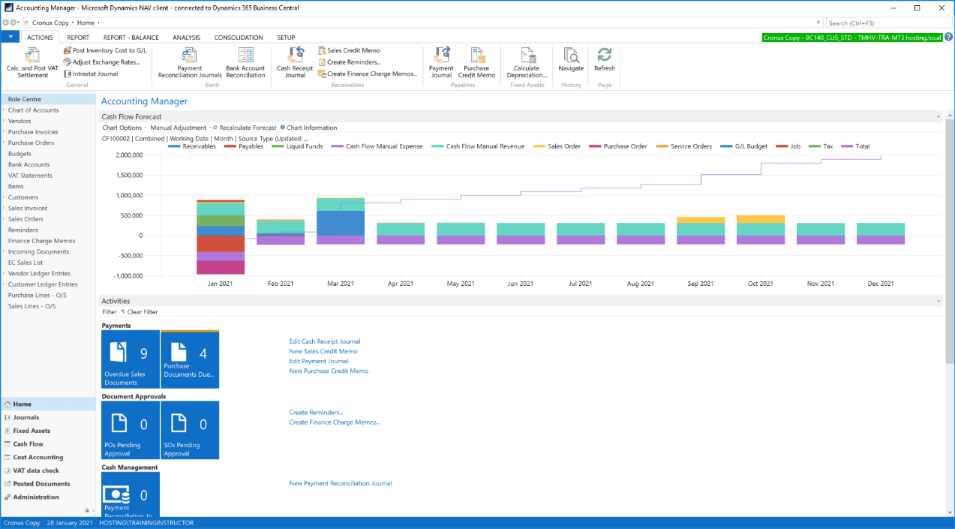This screenshot has width=955, height=529.
Task: Click the Edit Payment Journal link
Action: [319, 361]
